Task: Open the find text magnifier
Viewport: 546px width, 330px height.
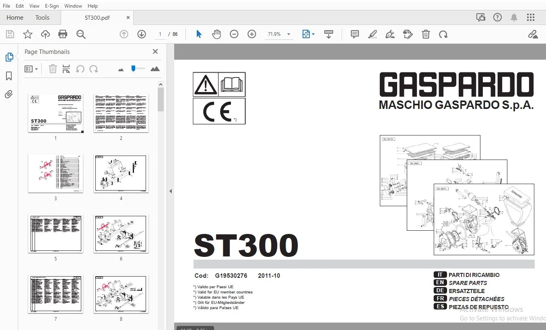Action: point(81,35)
